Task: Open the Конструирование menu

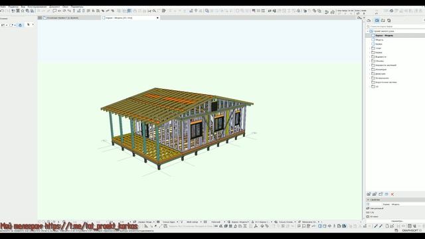Action: [x=37, y=7]
